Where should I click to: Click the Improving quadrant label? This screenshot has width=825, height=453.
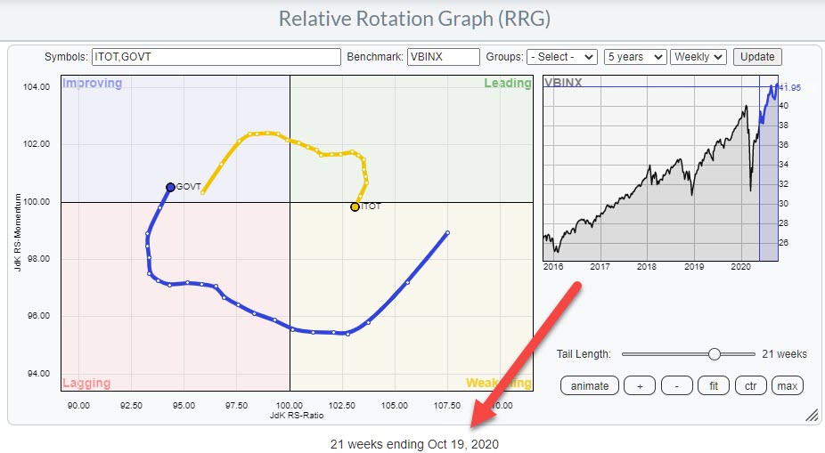pyautogui.click(x=92, y=84)
